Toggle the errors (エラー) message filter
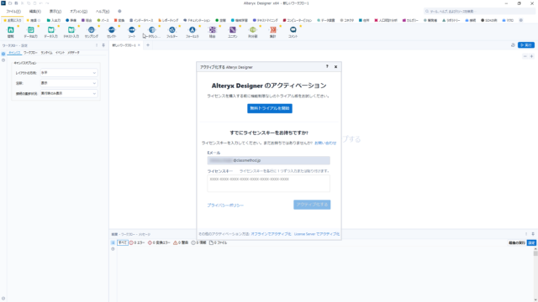The image size is (538, 302). click(x=137, y=242)
